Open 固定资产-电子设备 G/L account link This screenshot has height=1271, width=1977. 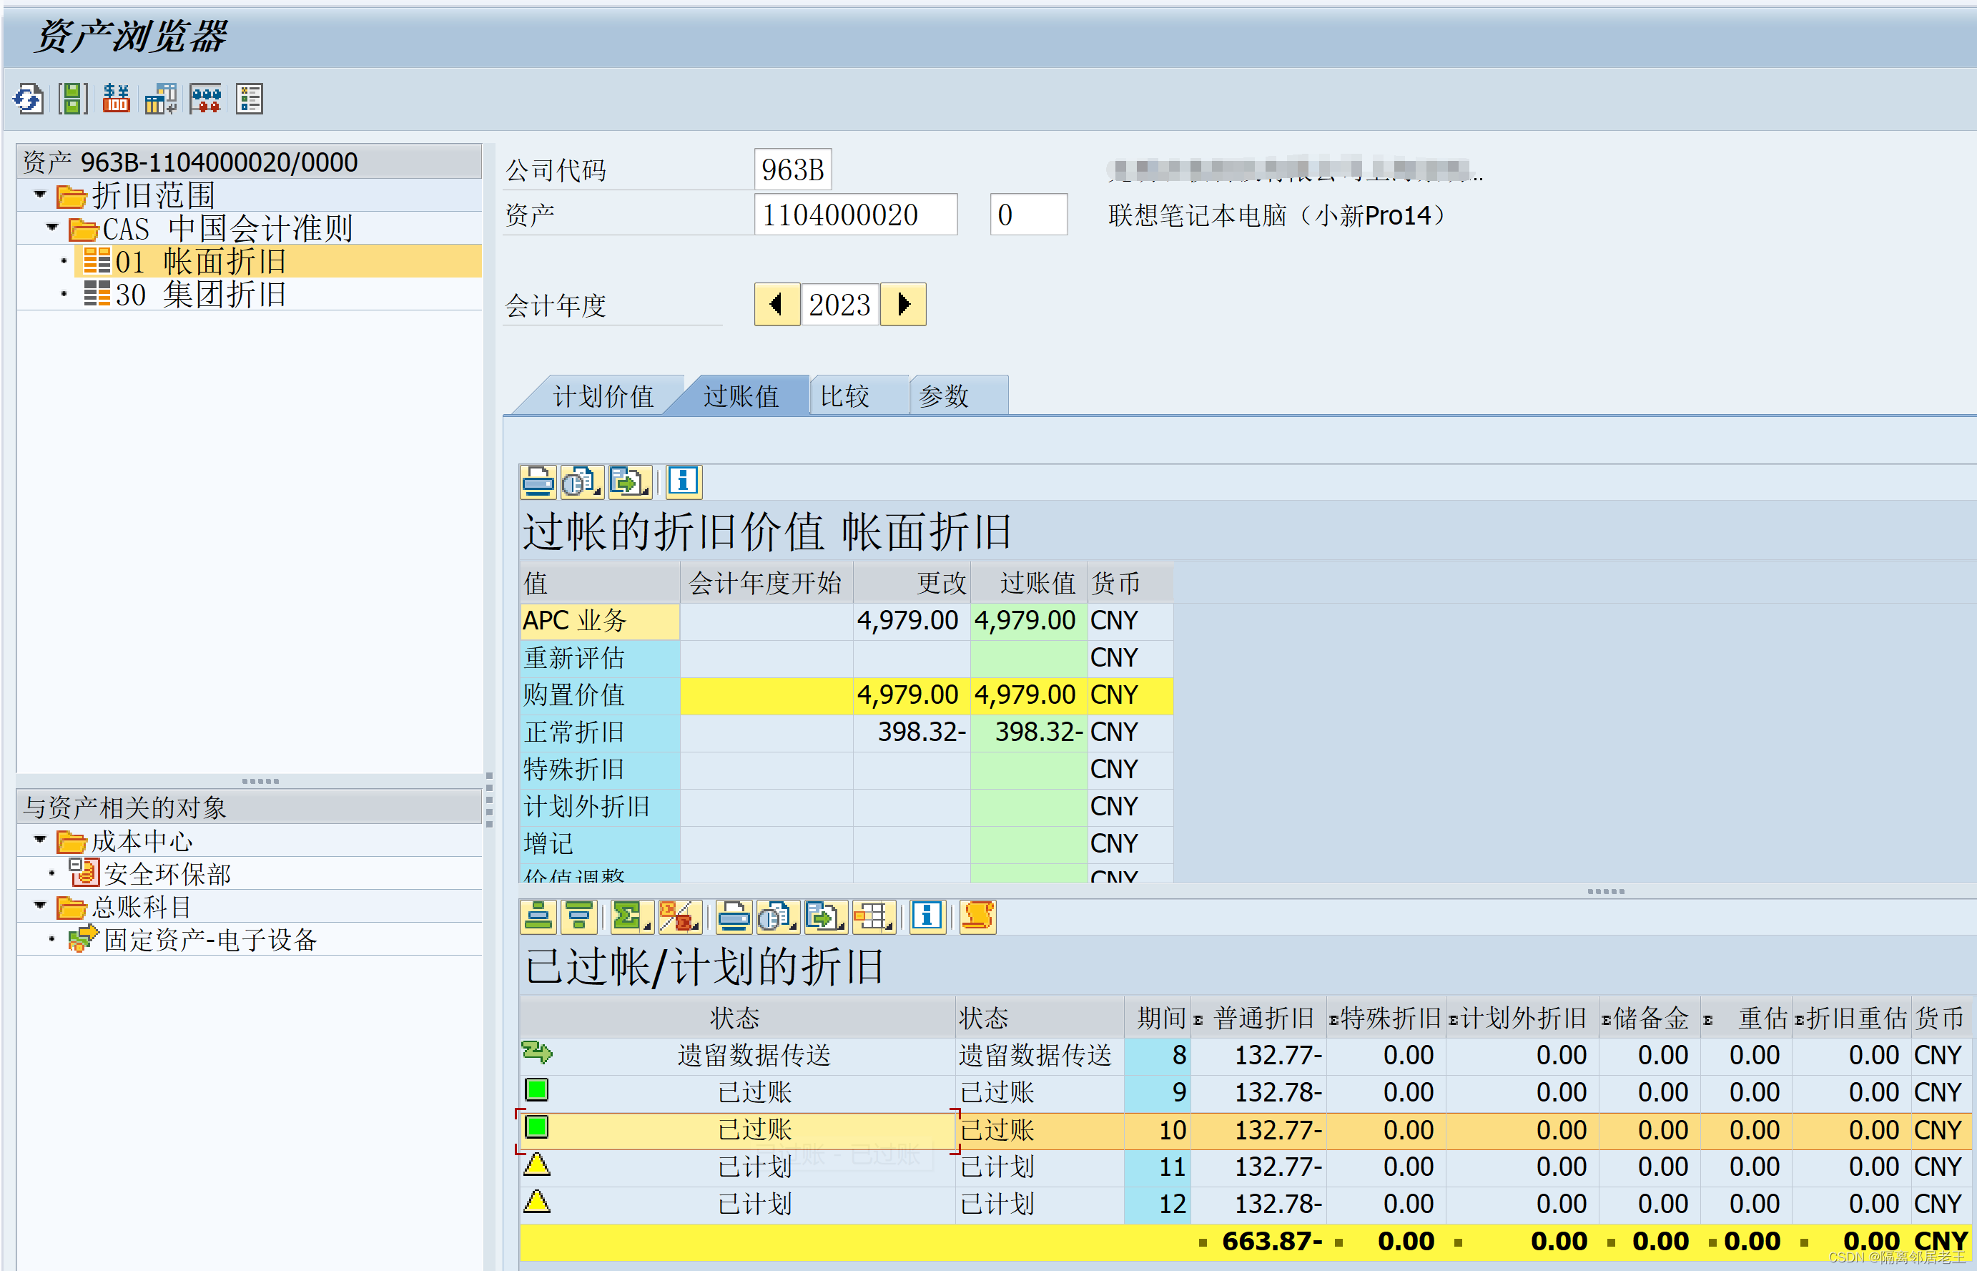[x=209, y=939]
